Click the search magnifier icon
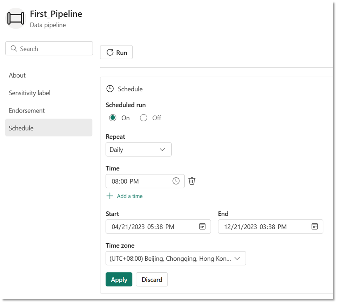 click(x=14, y=48)
